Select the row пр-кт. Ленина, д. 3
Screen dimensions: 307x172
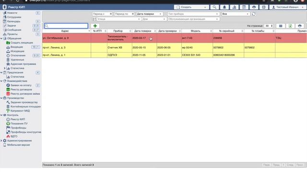175,48
